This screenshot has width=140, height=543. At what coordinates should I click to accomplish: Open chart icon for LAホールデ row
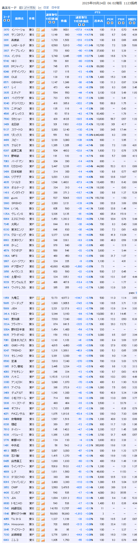pyautogui.click(x=43, y=45)
